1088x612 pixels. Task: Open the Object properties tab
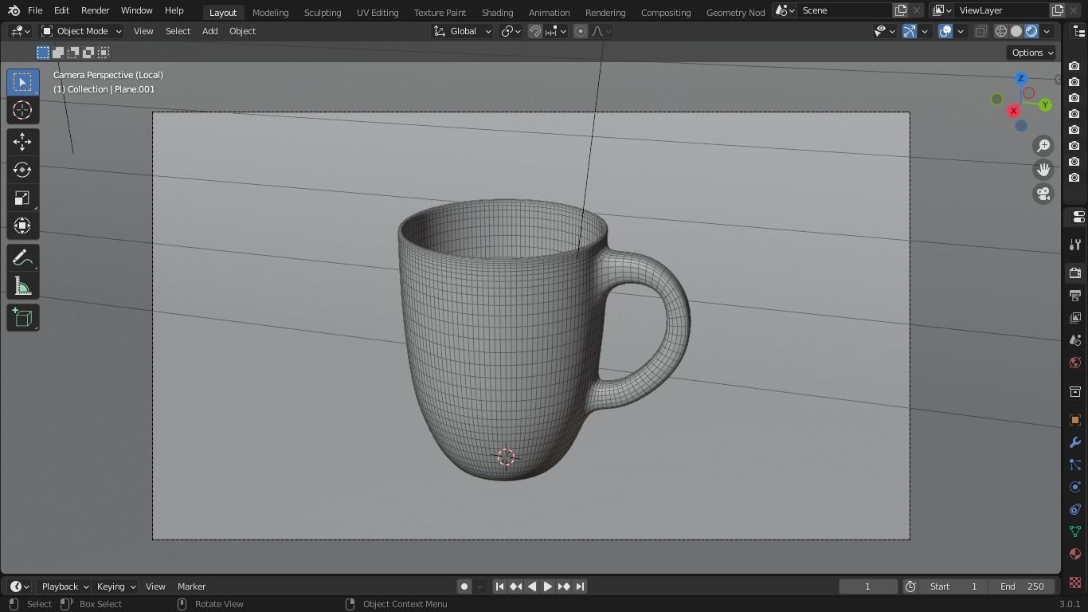coord(1075,420)
